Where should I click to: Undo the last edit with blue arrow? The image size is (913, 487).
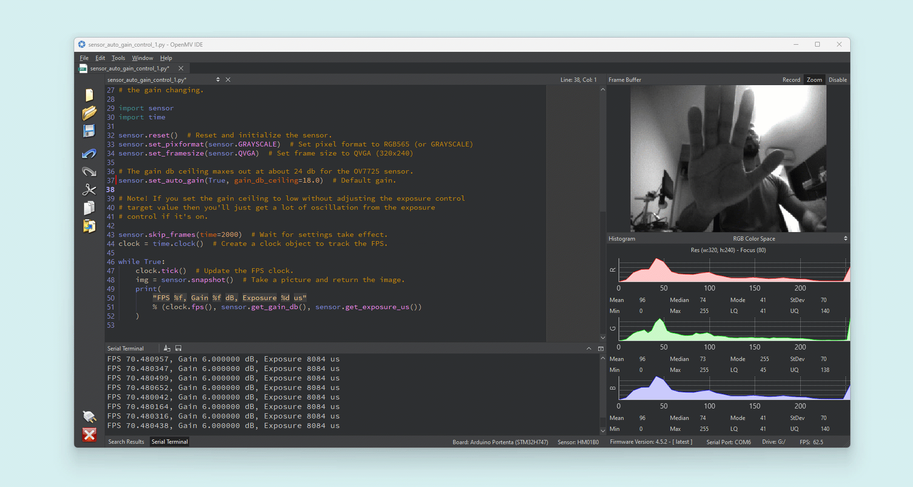pyautogui.click(x=89, y=154)
